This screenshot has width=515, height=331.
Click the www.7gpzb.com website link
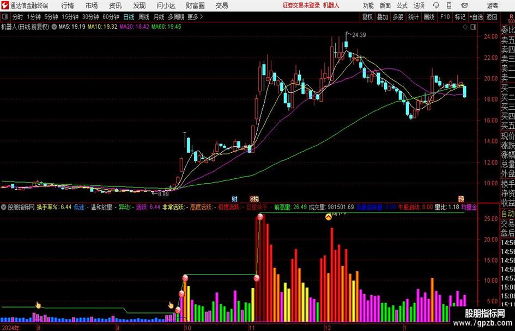point(482,322)
